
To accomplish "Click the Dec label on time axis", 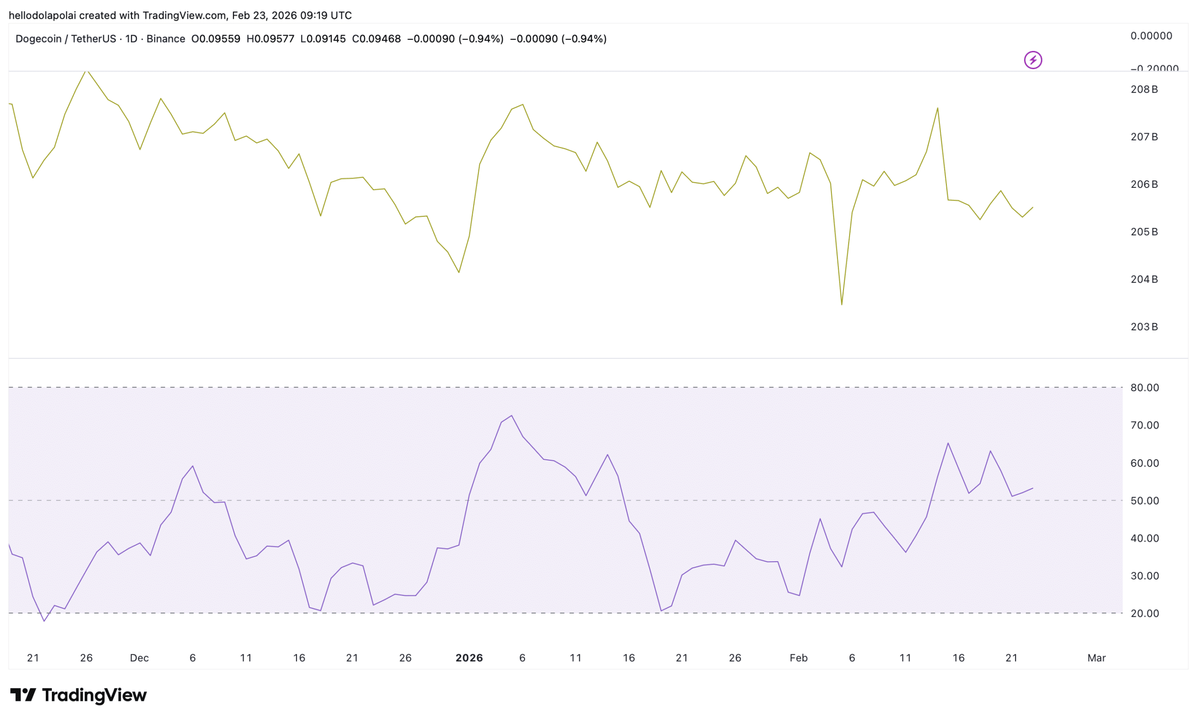I will click(139, 658).
